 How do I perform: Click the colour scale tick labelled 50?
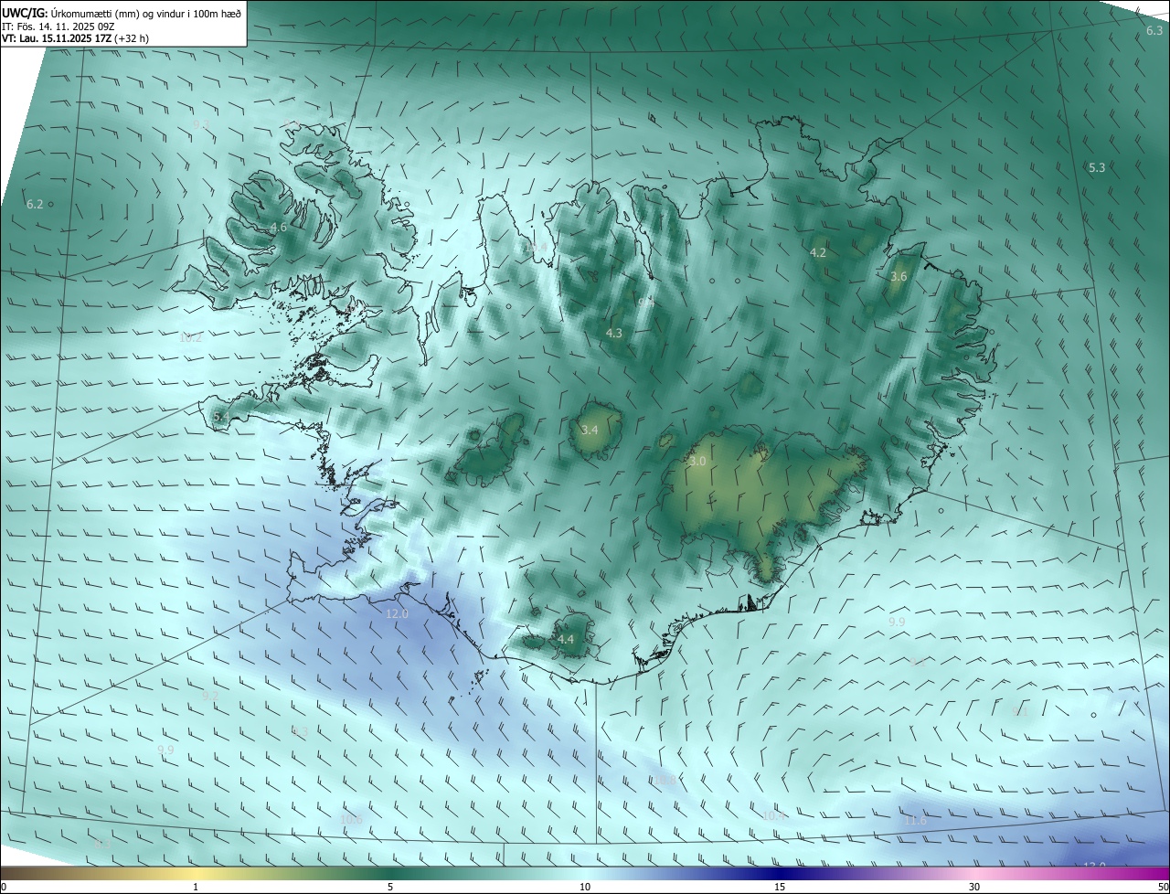[1163, 887]
